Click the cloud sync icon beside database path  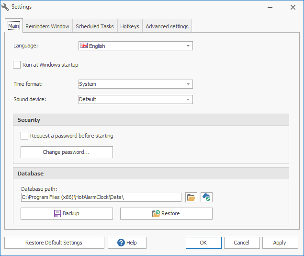coord(206,198)
